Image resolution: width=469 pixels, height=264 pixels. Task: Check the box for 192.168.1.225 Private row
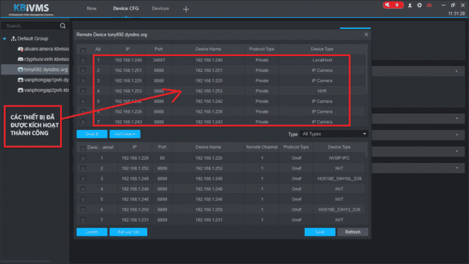click(x=83, y=81)
